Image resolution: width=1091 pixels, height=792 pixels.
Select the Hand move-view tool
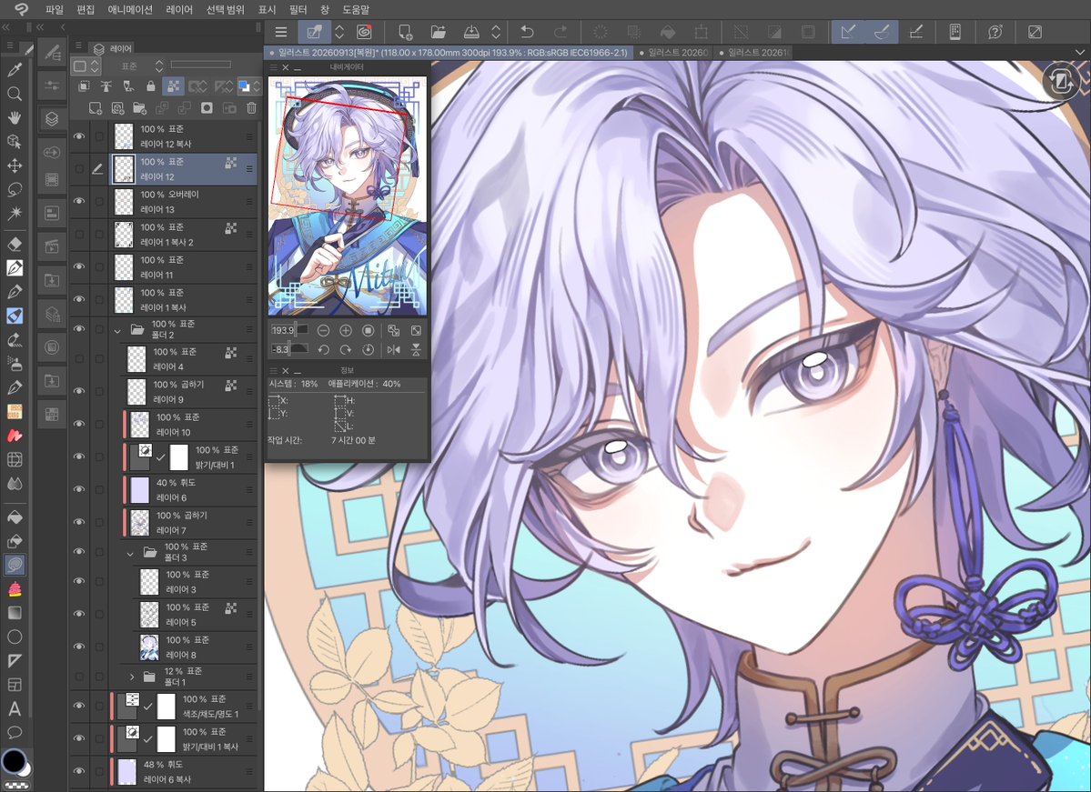[14, 116]
